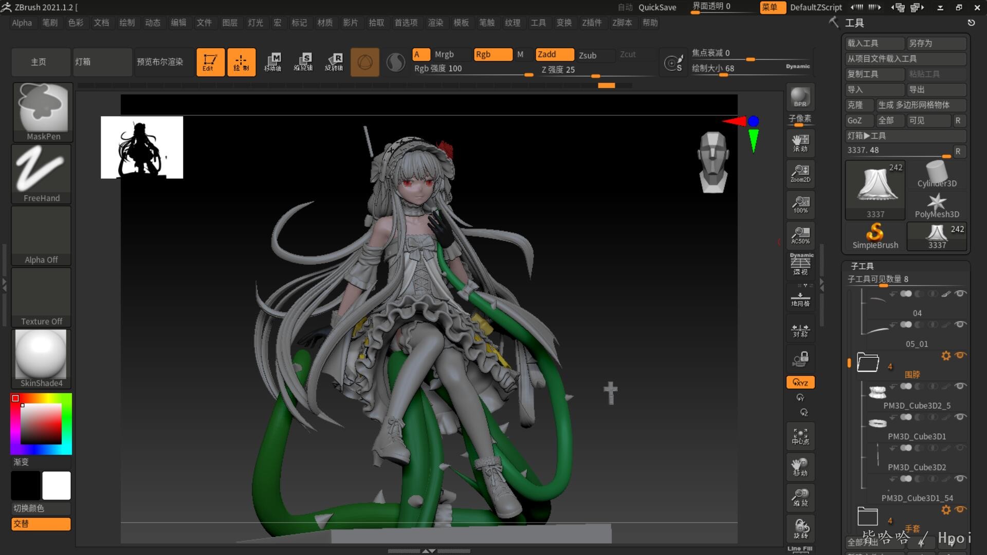Select the SimpleBrush tool

875,236
